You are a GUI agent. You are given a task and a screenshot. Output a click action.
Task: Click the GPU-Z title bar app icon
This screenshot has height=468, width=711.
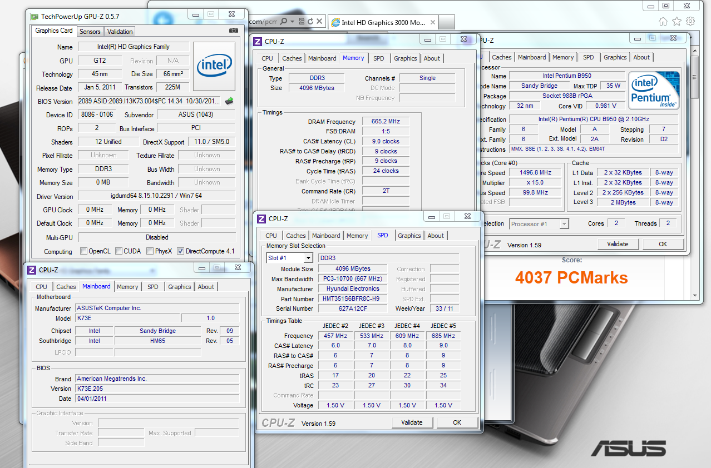(x=33, y=17)
